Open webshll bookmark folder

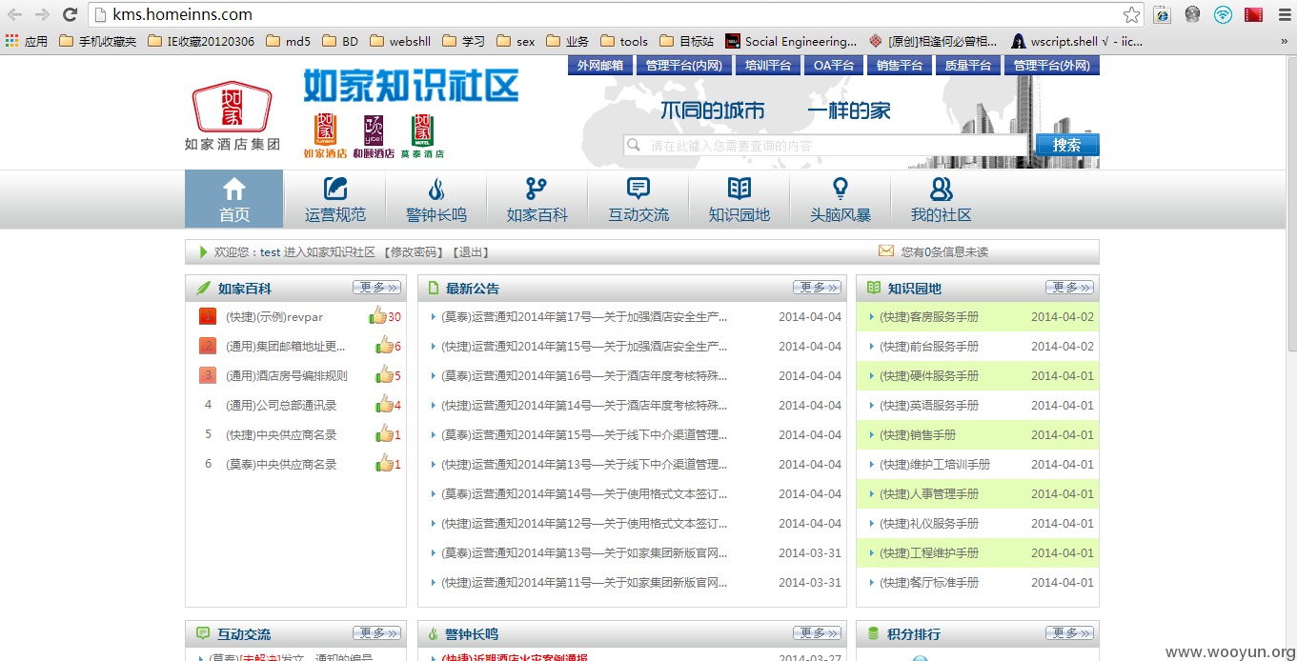coord(400,41)
